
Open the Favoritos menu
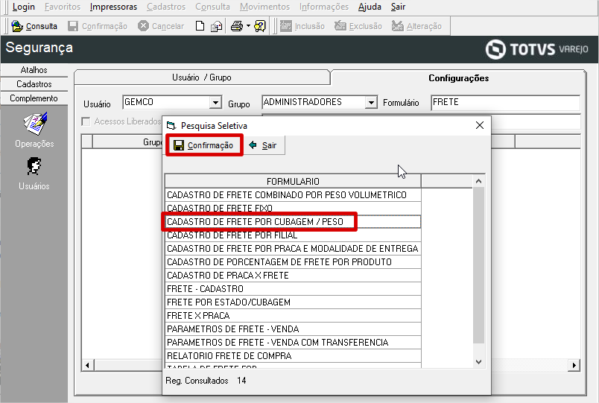click(63, 7)
